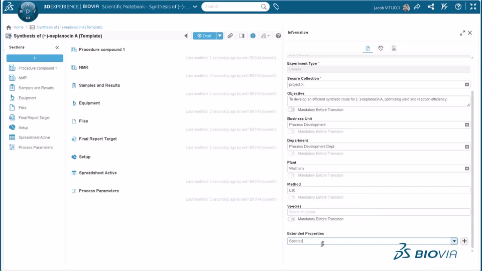The width and height of the screenshot is (482, 271).
Task: Open the Home breadcrumb link
Action: click(19, 27)
